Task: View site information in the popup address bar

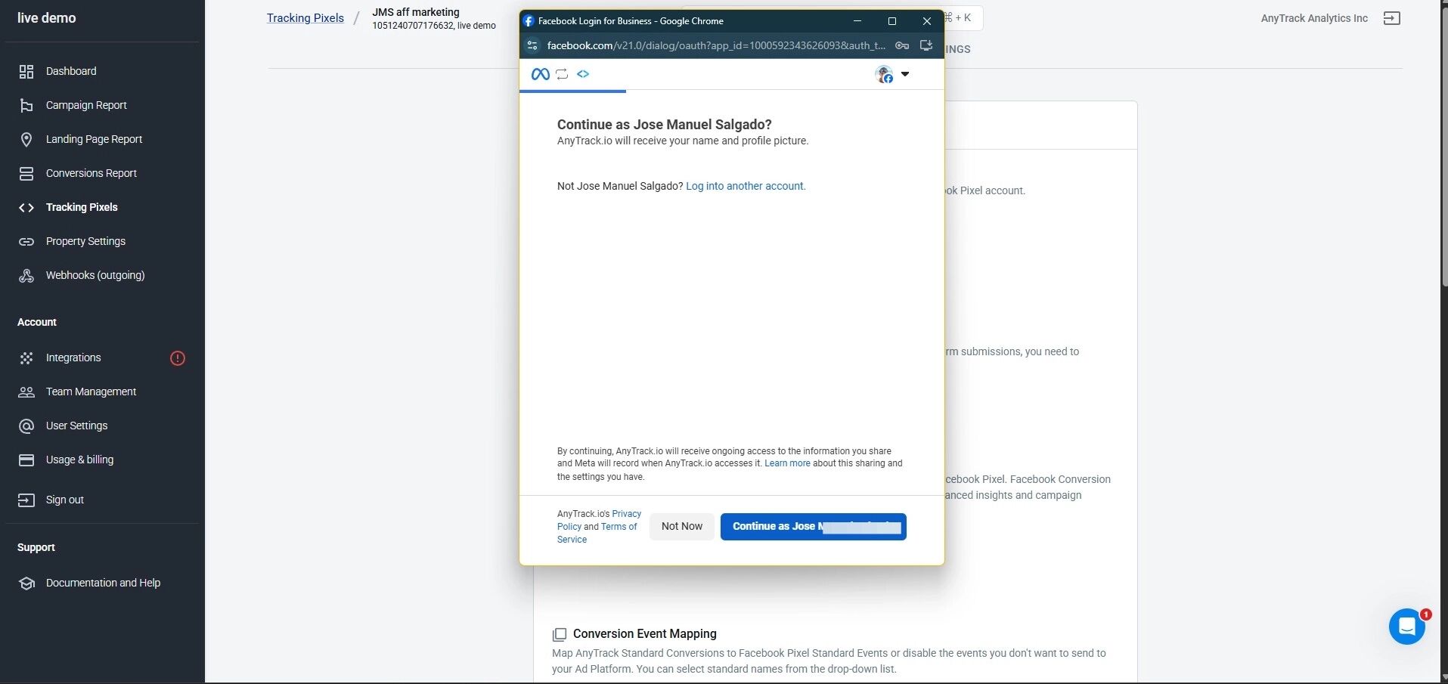Action: (532, 45)
